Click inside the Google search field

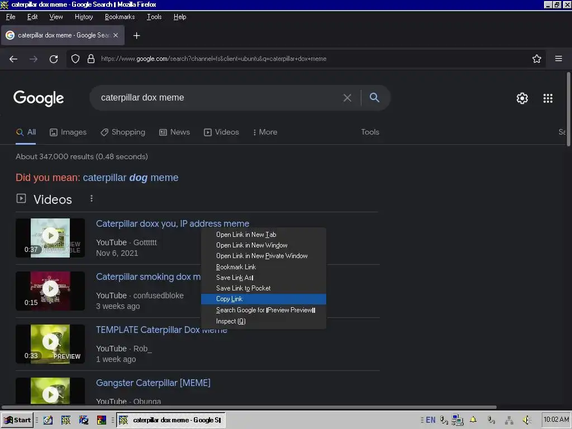[x=219, y=98]
